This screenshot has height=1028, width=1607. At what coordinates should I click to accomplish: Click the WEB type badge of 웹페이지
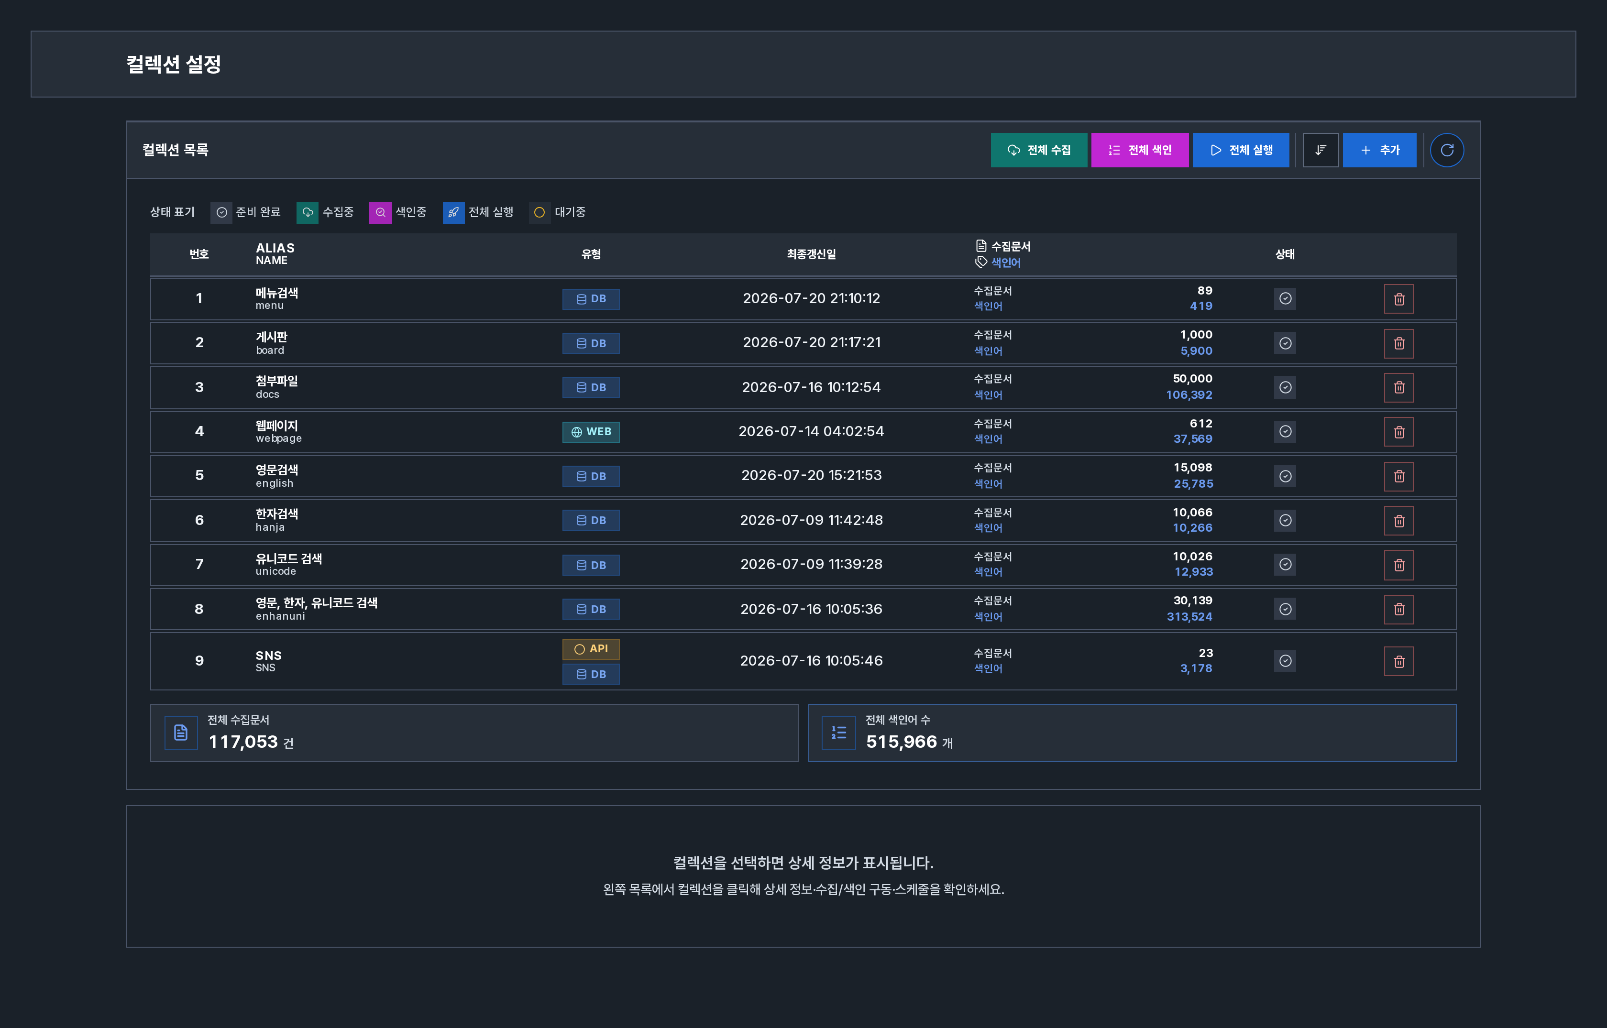[591, 432]
